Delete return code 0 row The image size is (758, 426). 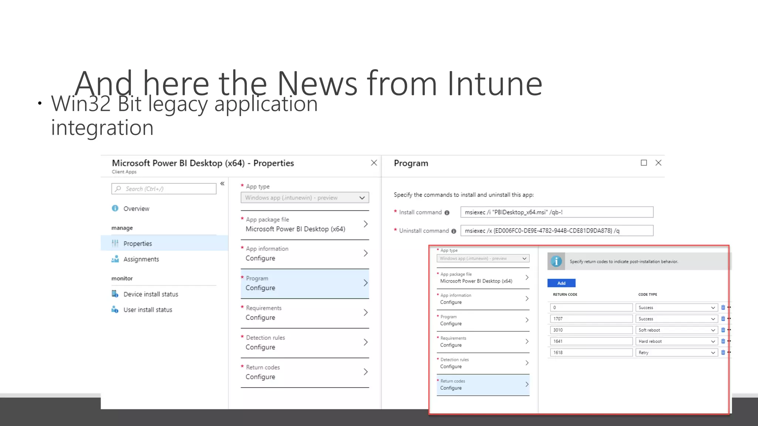click(x=723, y=307)
